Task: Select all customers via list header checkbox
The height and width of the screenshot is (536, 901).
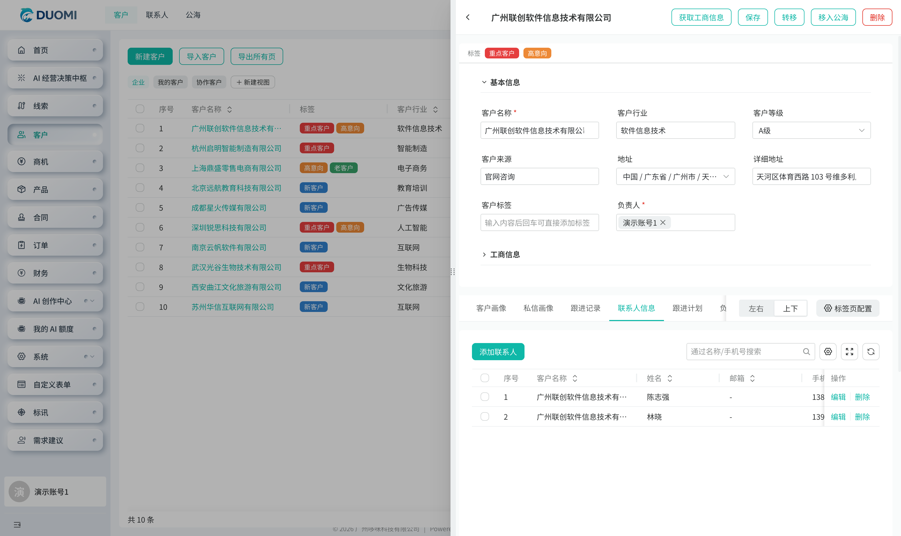Action: click(x=140, y=109)
